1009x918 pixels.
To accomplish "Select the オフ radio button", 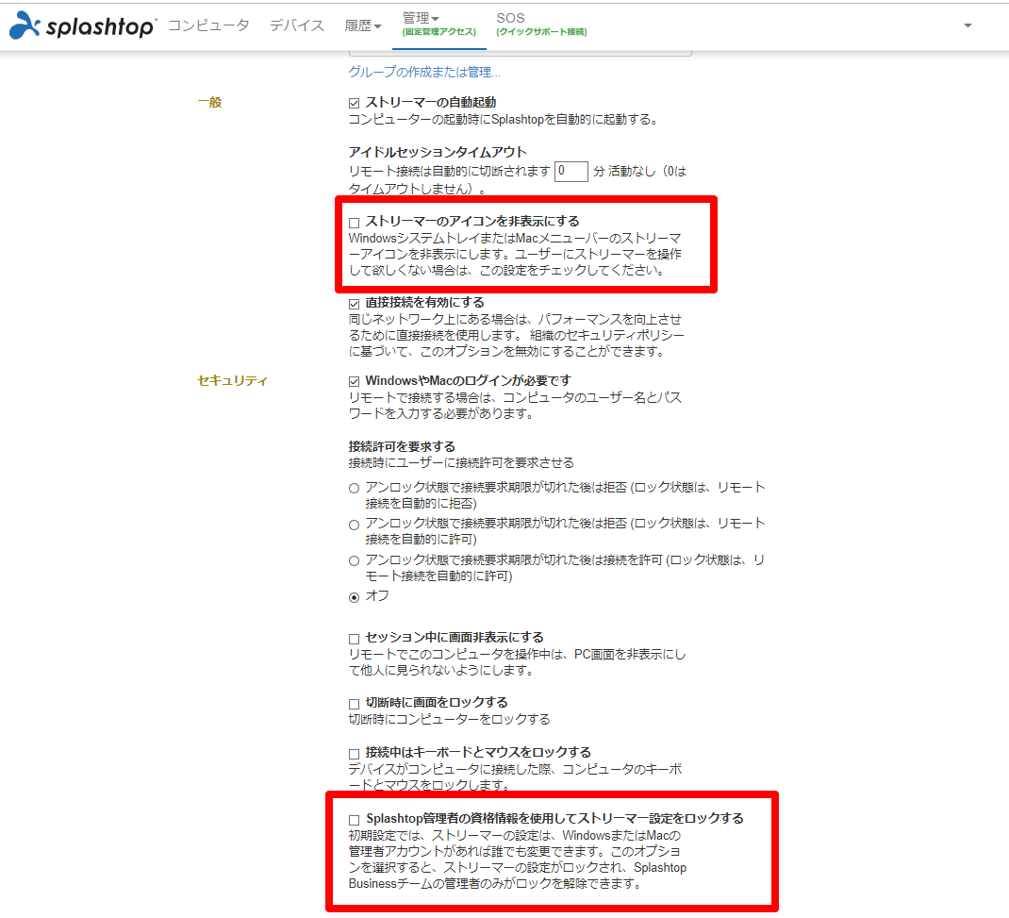I will point(354,597).
